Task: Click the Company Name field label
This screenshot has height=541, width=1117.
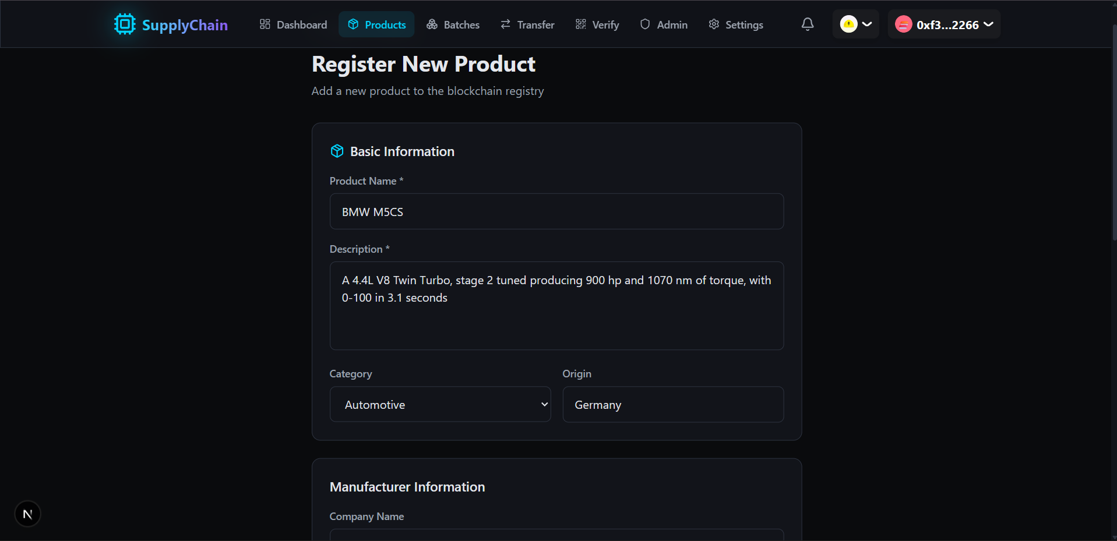Action: pos(367,517)
